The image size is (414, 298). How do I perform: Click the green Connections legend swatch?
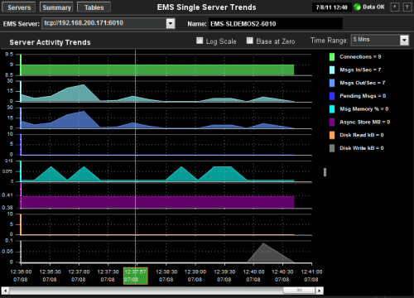332,57
